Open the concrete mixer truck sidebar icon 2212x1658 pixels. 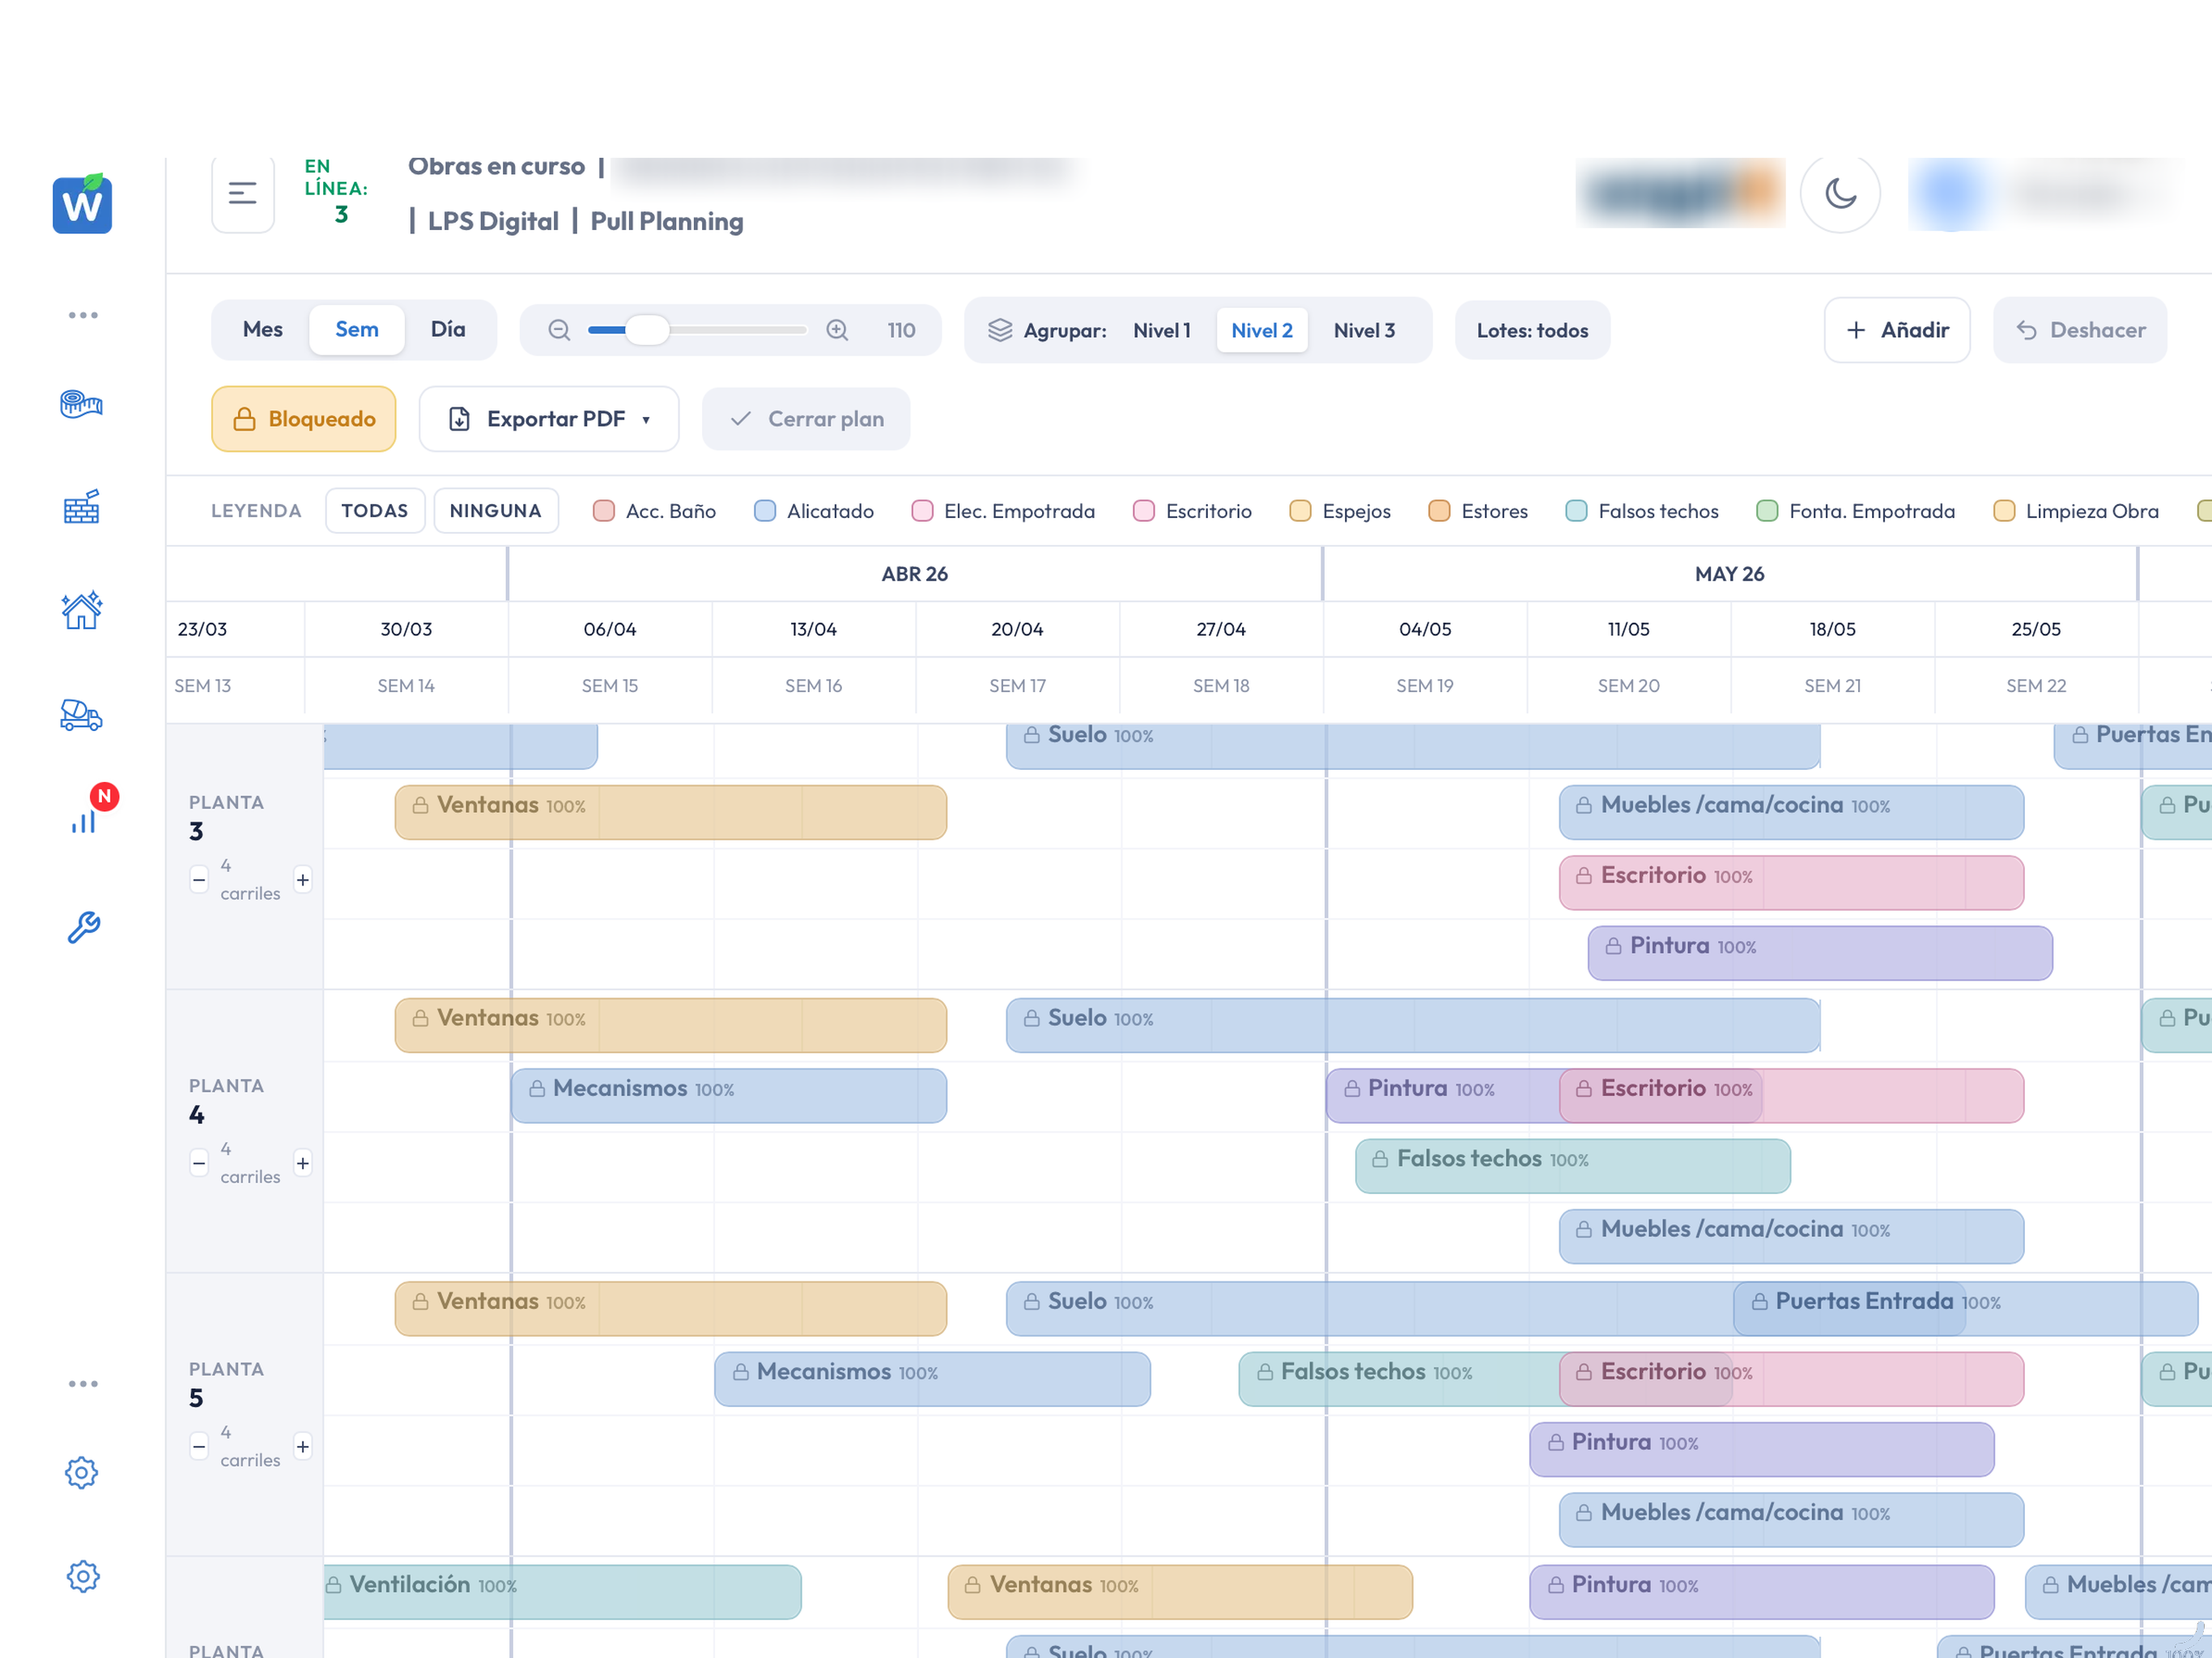(x=82, y=715)
